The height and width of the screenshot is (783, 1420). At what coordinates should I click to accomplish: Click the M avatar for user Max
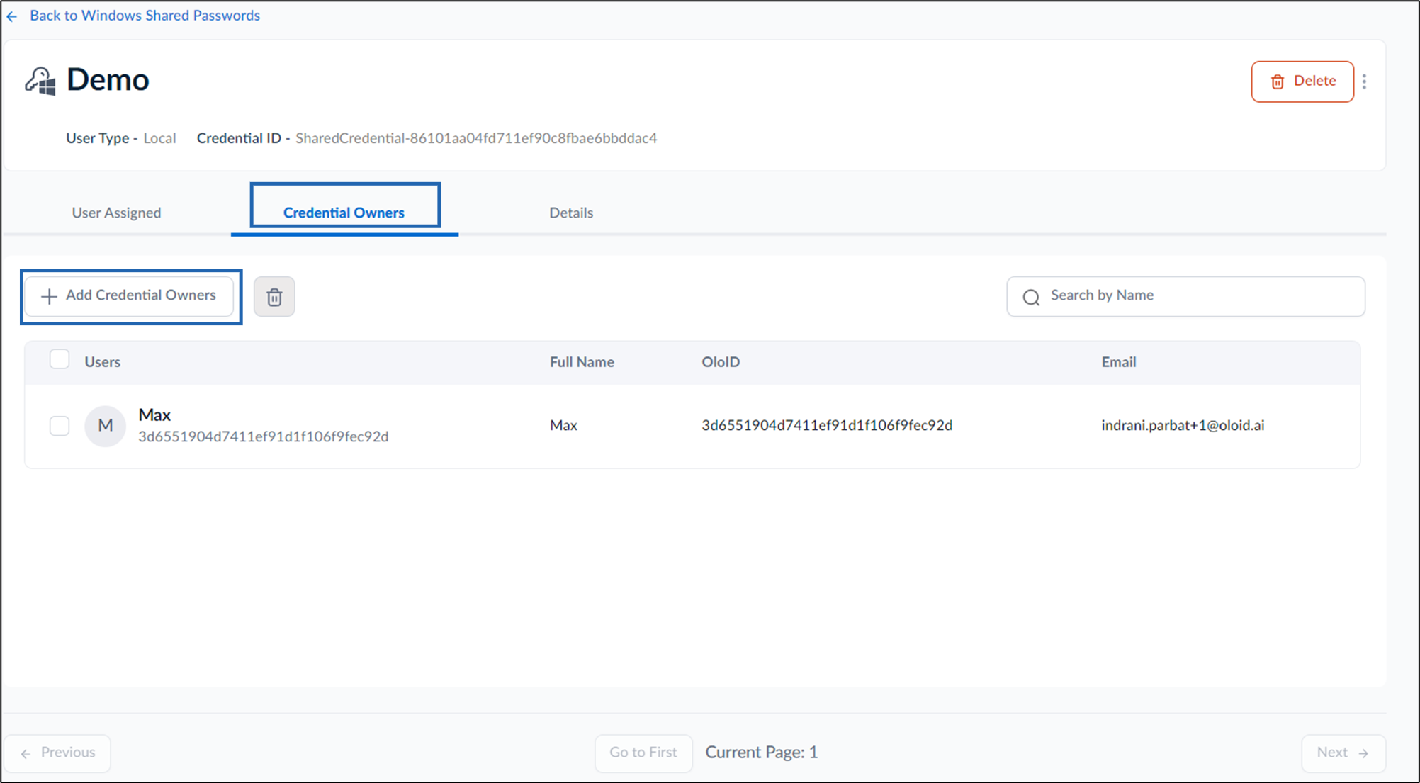(x=105, y=426)
